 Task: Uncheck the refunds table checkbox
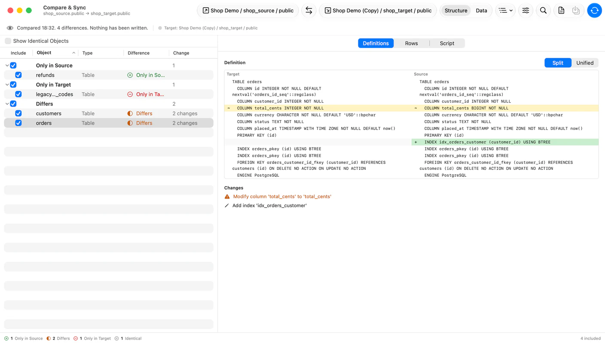pyautogui.click(x=18, y=75)
